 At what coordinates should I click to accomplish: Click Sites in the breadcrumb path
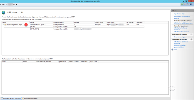[x=3, y=4]
